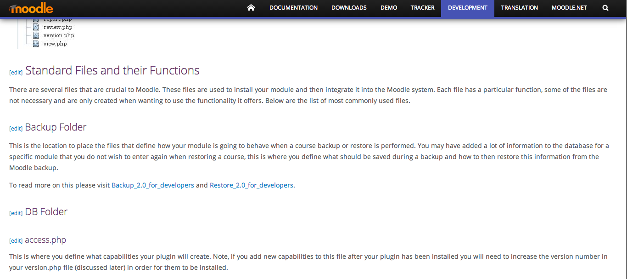Edit the access.php section
This screenshot has height=279, width=627.
coord(16,241)
